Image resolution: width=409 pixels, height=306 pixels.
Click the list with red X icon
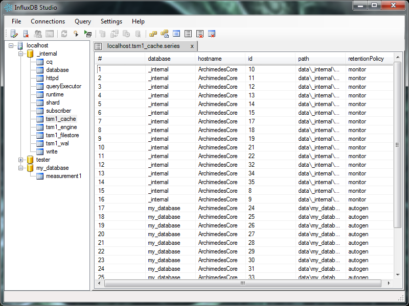(x=200, y=34)
